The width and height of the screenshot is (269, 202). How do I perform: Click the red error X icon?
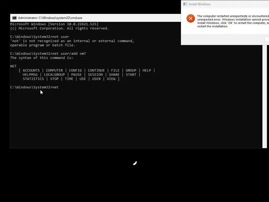191,18
